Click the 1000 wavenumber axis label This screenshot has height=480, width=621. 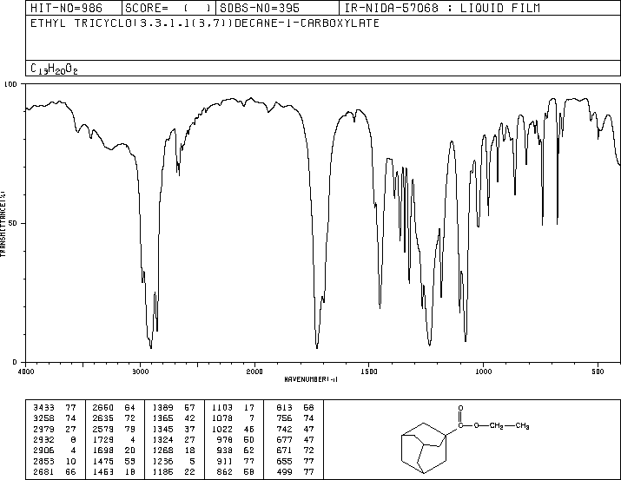[x=483, y=372]
